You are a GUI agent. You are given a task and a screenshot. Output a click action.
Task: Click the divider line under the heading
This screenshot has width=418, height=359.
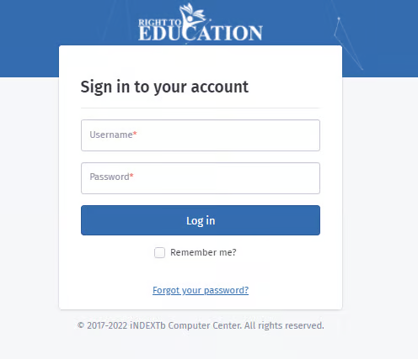(201, 108)
